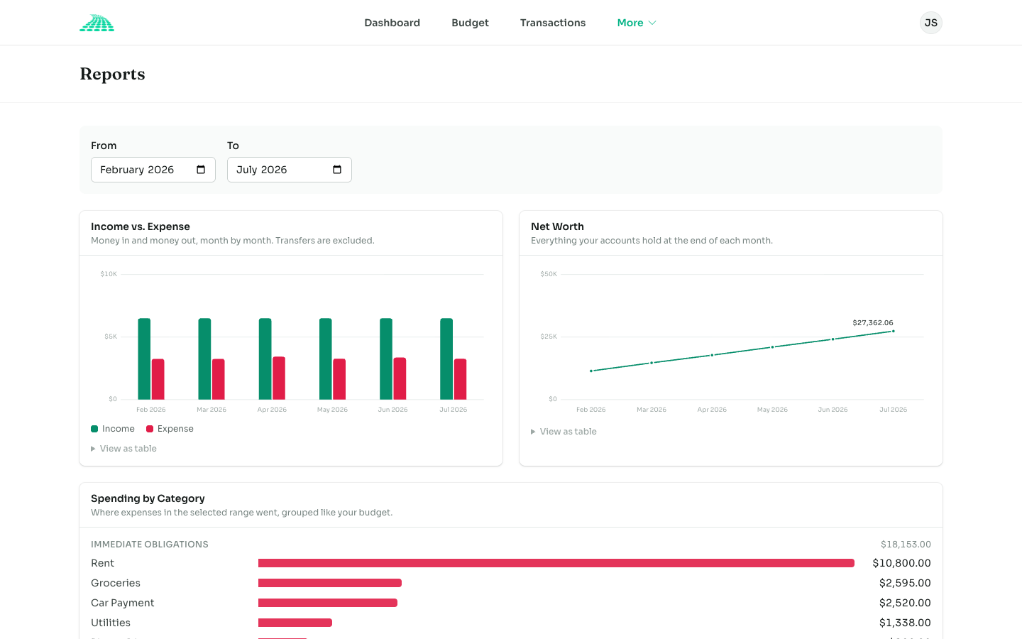
Task: Click the Spending by Category card title
Action: pos(148,498)
